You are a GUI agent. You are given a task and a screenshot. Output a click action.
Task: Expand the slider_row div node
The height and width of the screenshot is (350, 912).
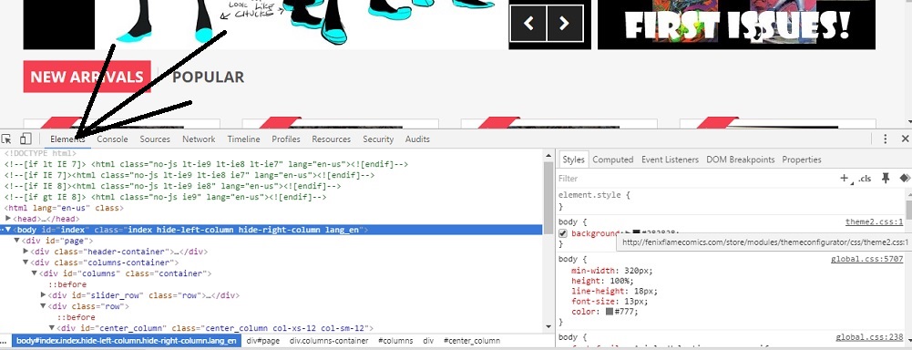43,294
